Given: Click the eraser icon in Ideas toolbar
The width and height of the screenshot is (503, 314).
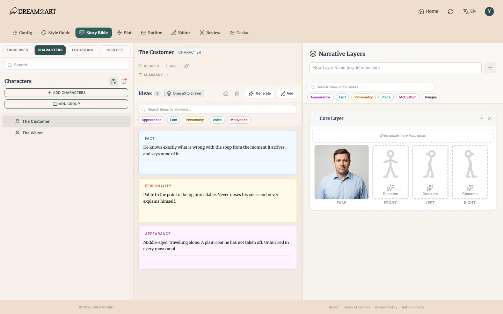Looking at the screenshot, I should tap(226, 94).
